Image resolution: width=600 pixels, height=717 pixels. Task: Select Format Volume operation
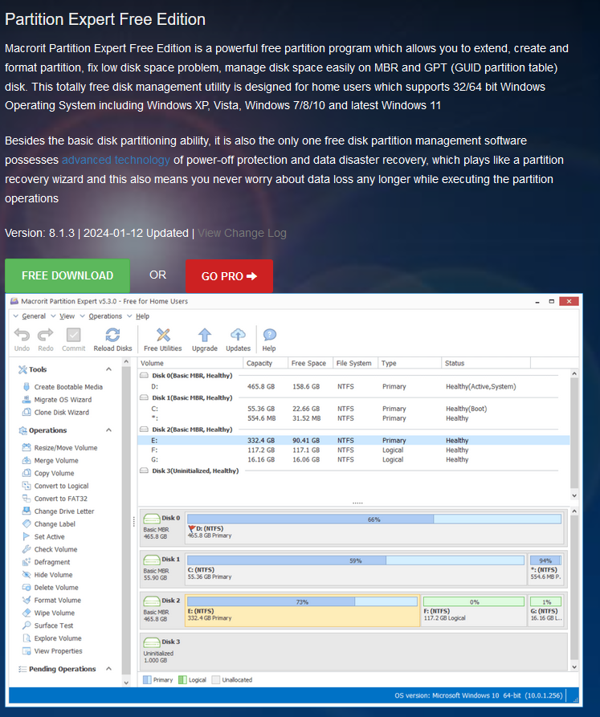(51, 601)
